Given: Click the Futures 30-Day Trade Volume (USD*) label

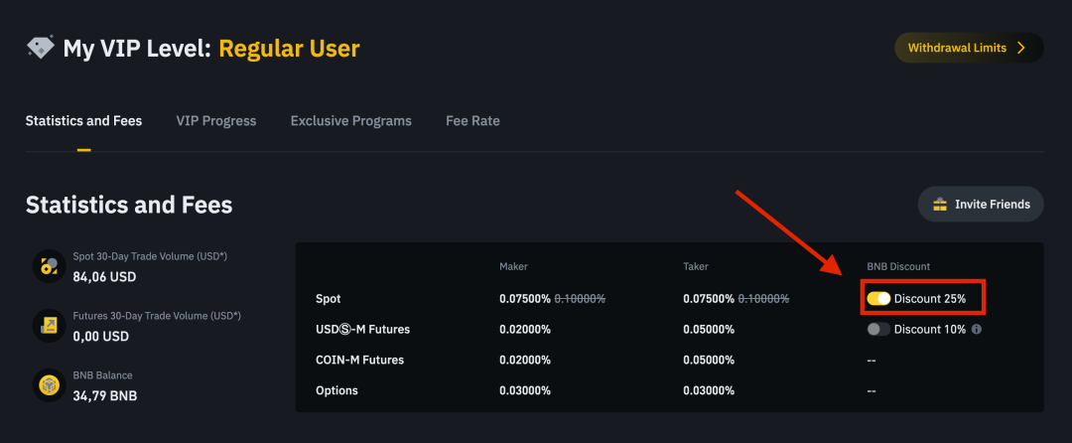Looking at the screenshot, I should tap(157, 316).
